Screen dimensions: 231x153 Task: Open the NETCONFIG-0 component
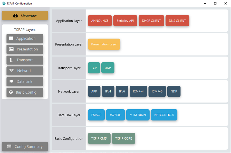(164, 115)
